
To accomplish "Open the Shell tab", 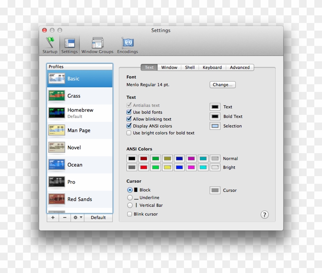I will click(x=190, y=67).
